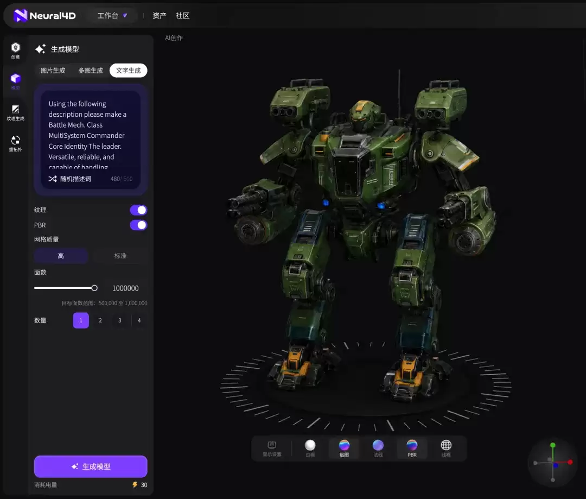The height and width of the screenshot is (499, 586).
Task: Click the 生成模型 generate button
Action: (91, 466)
